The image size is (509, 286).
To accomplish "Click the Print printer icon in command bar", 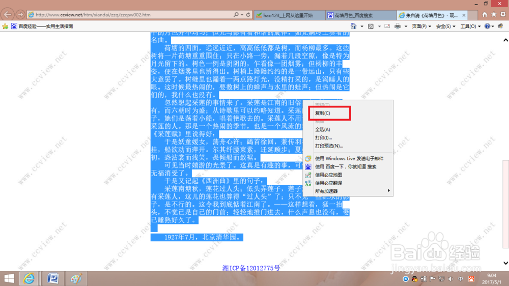I will (398, 26).
